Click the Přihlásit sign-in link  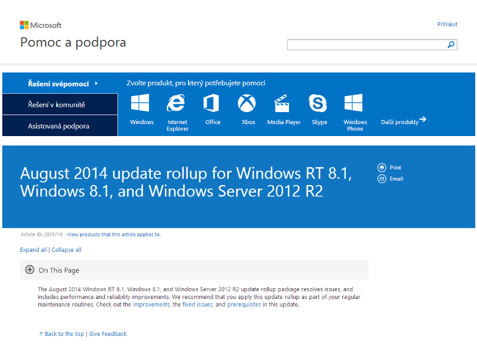pos(447,24)
